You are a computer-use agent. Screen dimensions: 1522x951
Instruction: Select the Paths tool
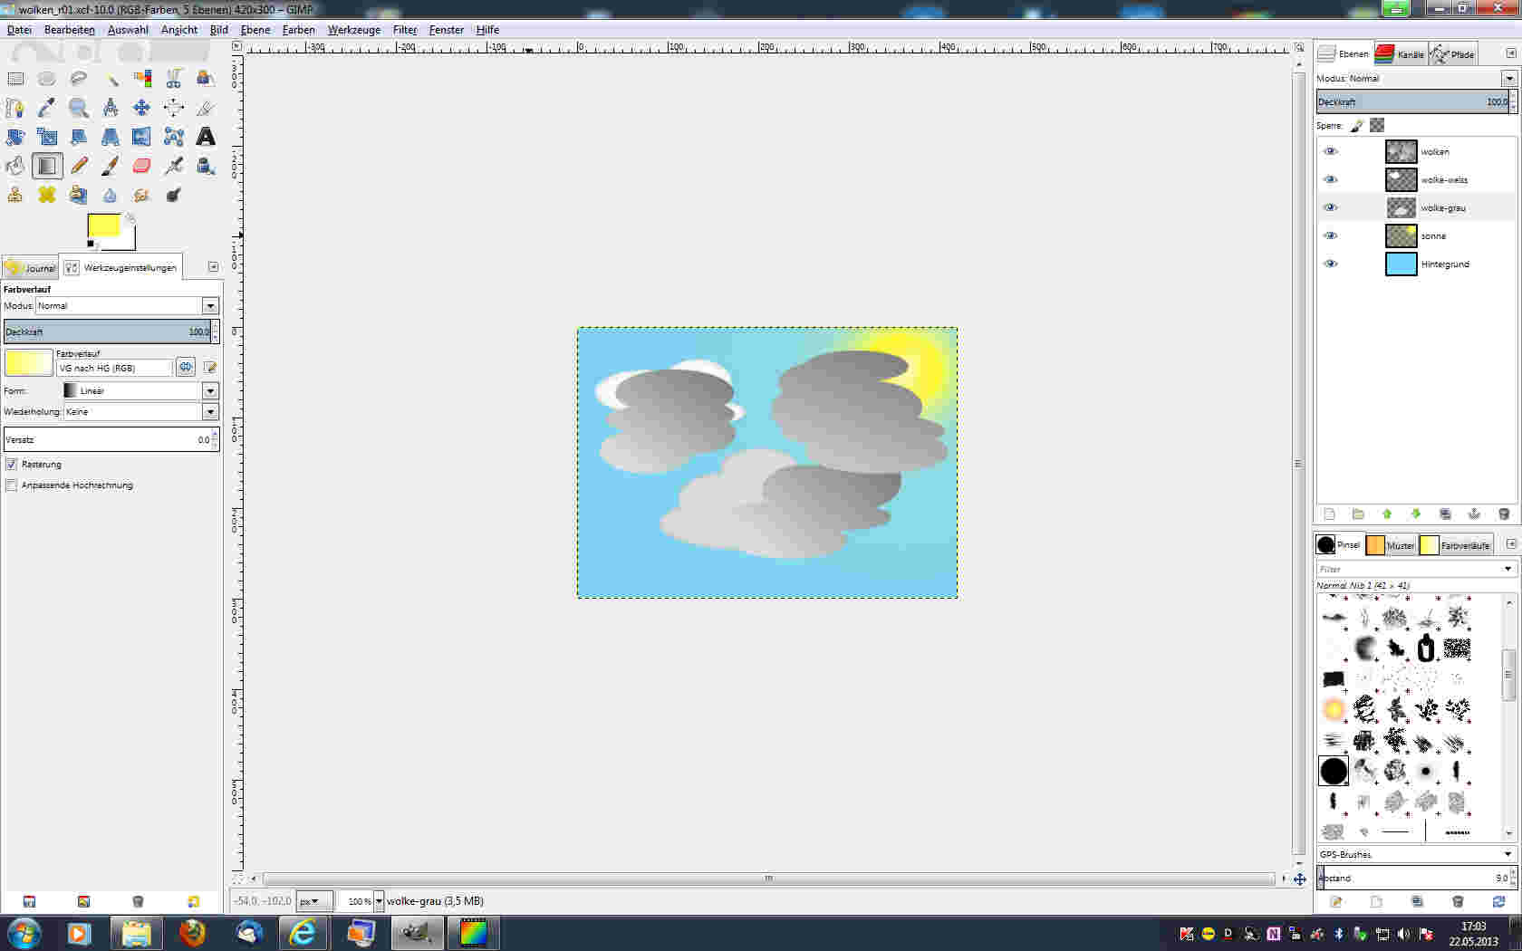pos(15,108)
